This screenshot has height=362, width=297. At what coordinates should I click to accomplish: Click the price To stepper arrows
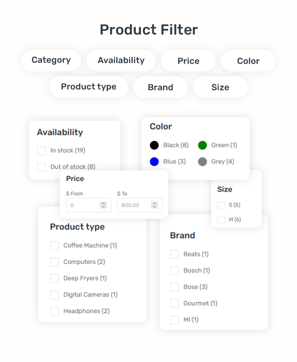(154, 205)
